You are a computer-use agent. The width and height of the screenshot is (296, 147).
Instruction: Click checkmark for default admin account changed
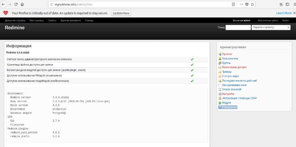click(192, 59)
